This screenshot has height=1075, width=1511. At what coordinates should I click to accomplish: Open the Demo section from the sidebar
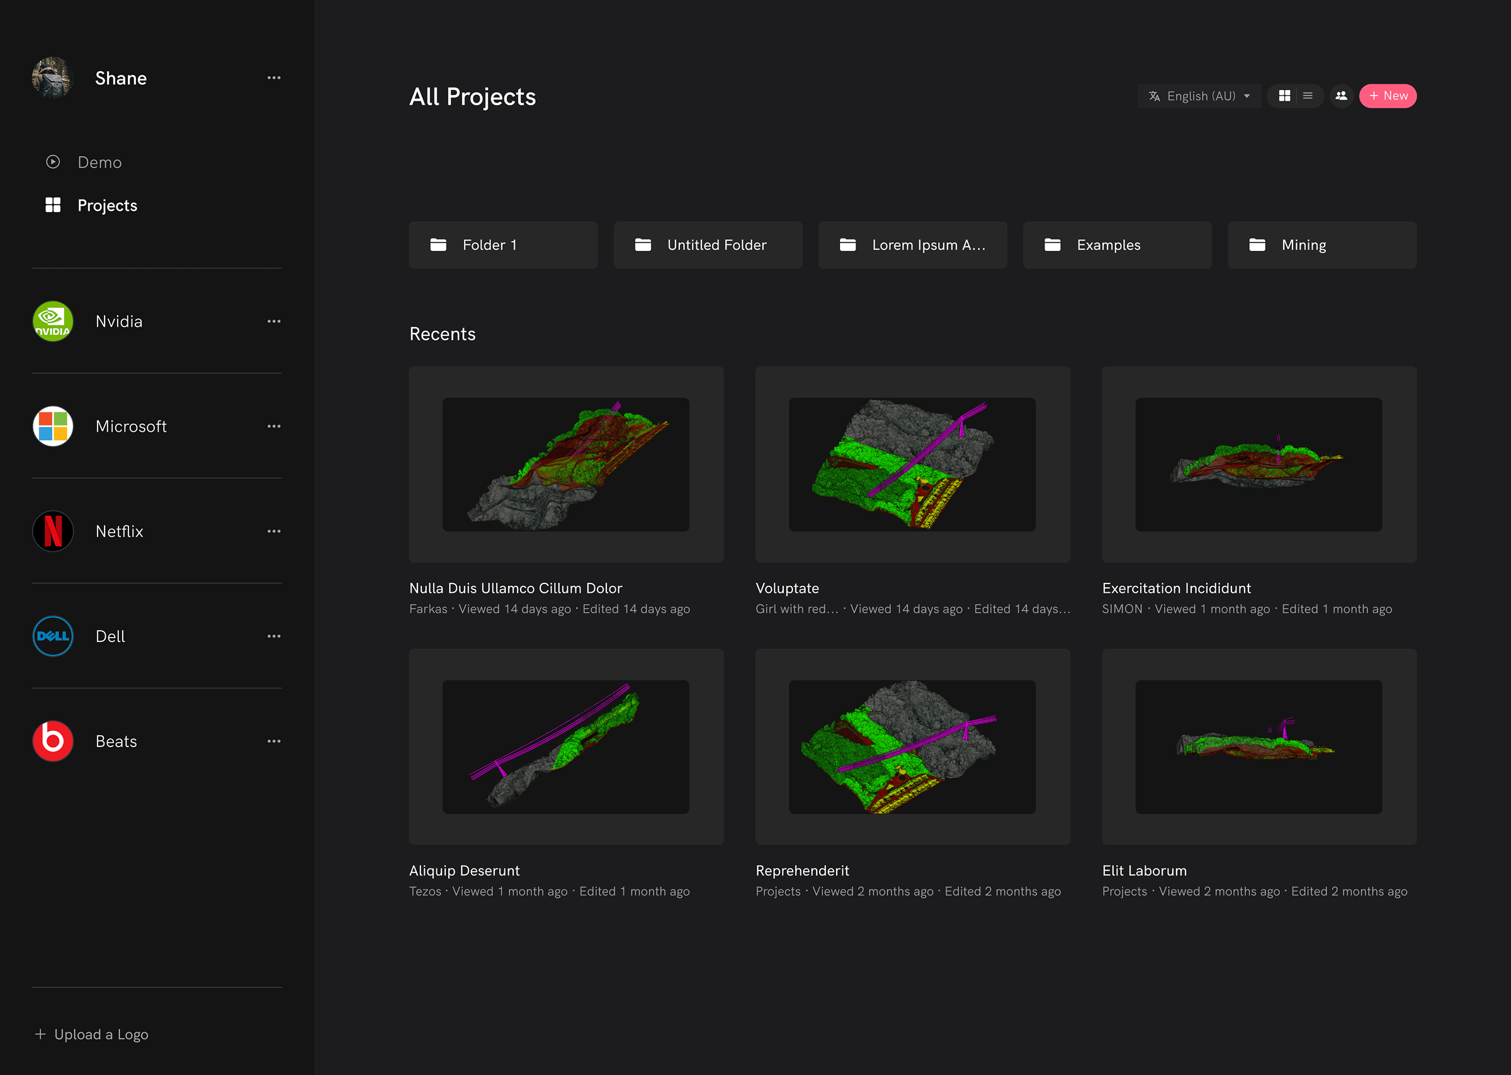click(99, 162)
